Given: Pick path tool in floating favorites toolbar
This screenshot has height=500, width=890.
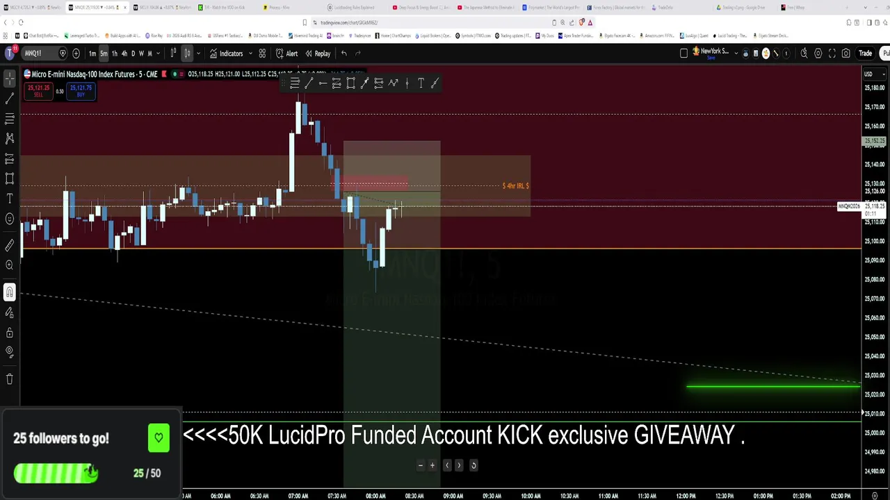Looking at the screenshot, I should coord(393,83).
